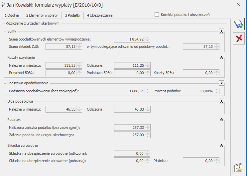Increase Podstawa opodatkowania spinner value
Viewport: 247px width, 176px height.
(x=148, y=90)
